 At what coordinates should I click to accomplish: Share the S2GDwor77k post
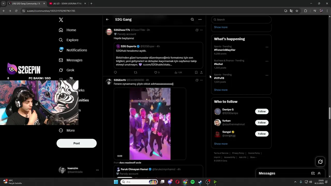coord(201,72)
